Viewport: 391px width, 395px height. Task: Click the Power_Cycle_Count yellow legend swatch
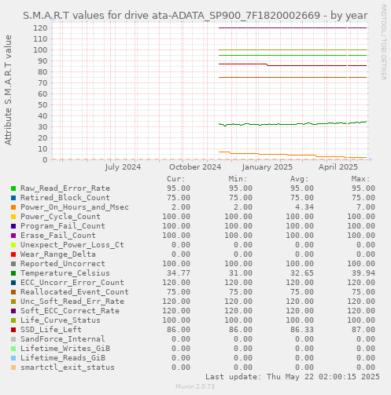(13, 217)
